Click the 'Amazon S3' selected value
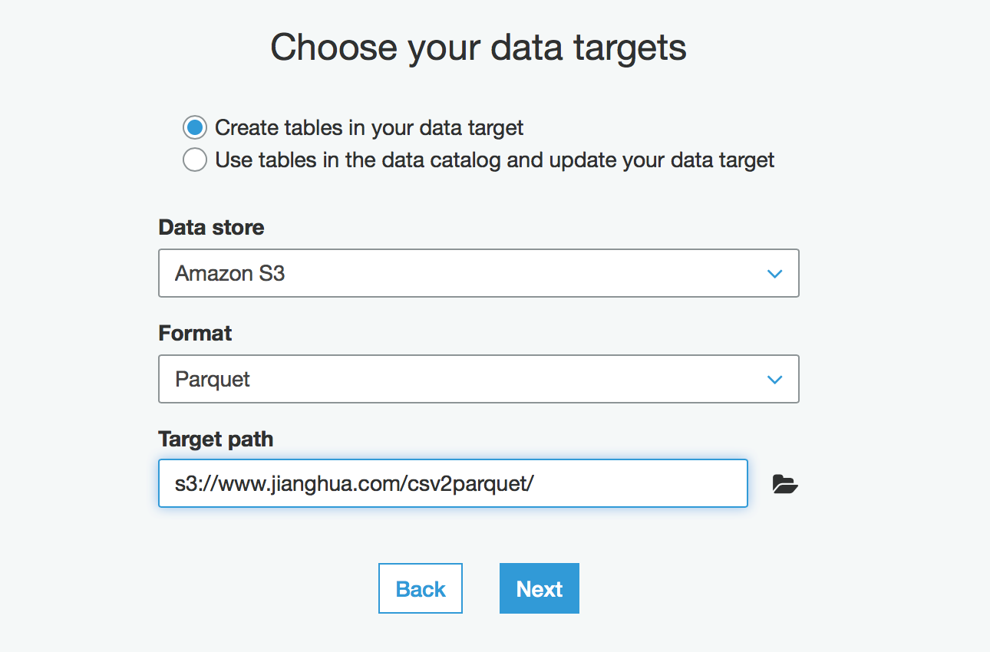This screenshot has width=990, height=652. point(229,273)
